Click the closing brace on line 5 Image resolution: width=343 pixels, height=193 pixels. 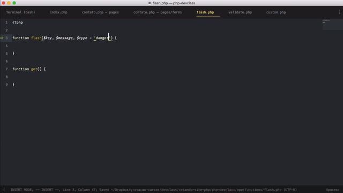[x=13, y=54]
